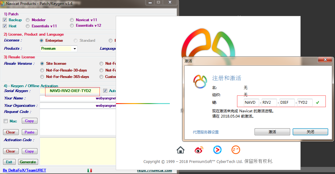Click the Paste button

29,132
